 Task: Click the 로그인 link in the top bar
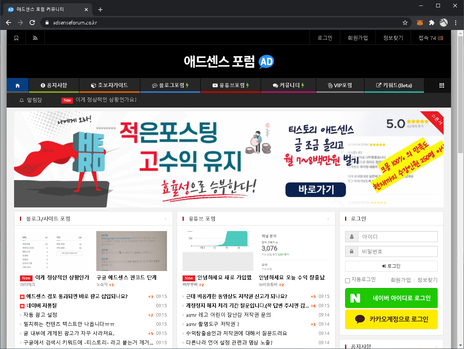point(325,38)
